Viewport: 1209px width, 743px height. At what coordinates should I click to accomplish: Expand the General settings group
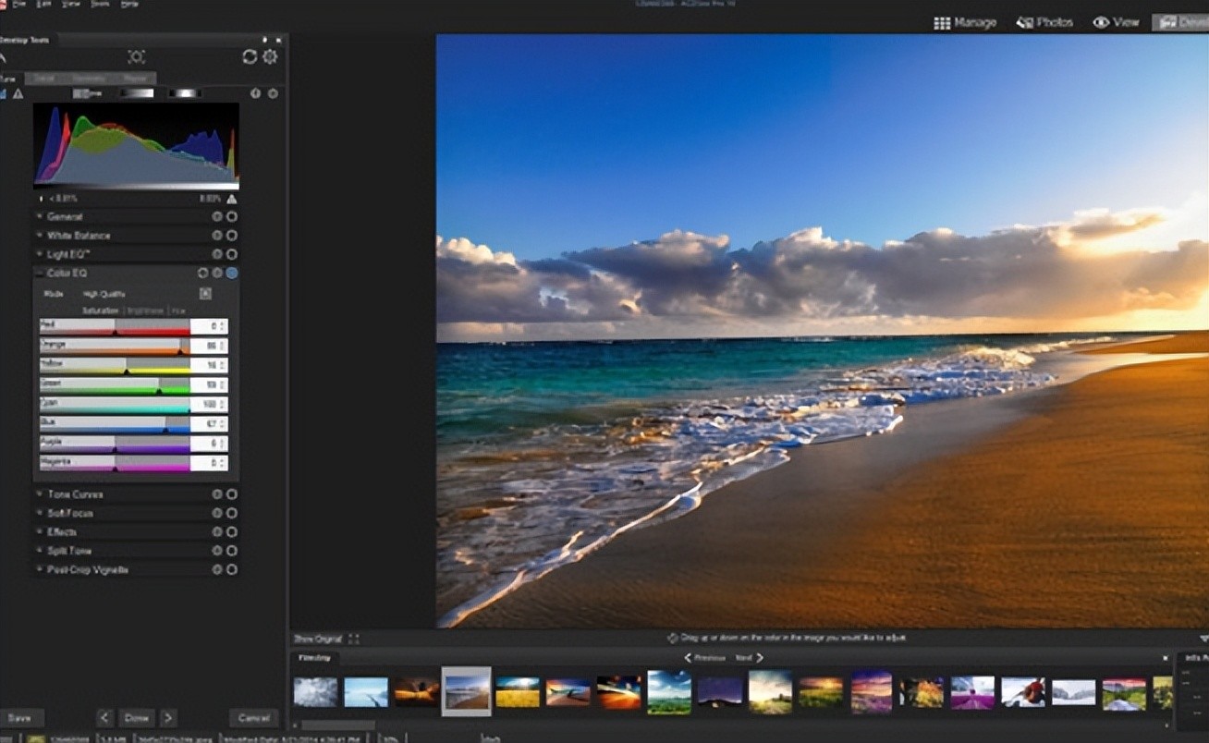click(39, 216)
